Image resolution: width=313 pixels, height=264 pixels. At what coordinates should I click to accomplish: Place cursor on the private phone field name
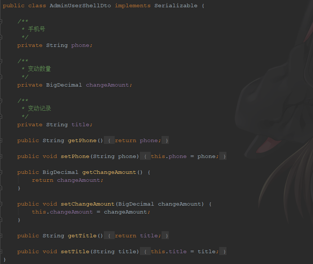point(80,45)
